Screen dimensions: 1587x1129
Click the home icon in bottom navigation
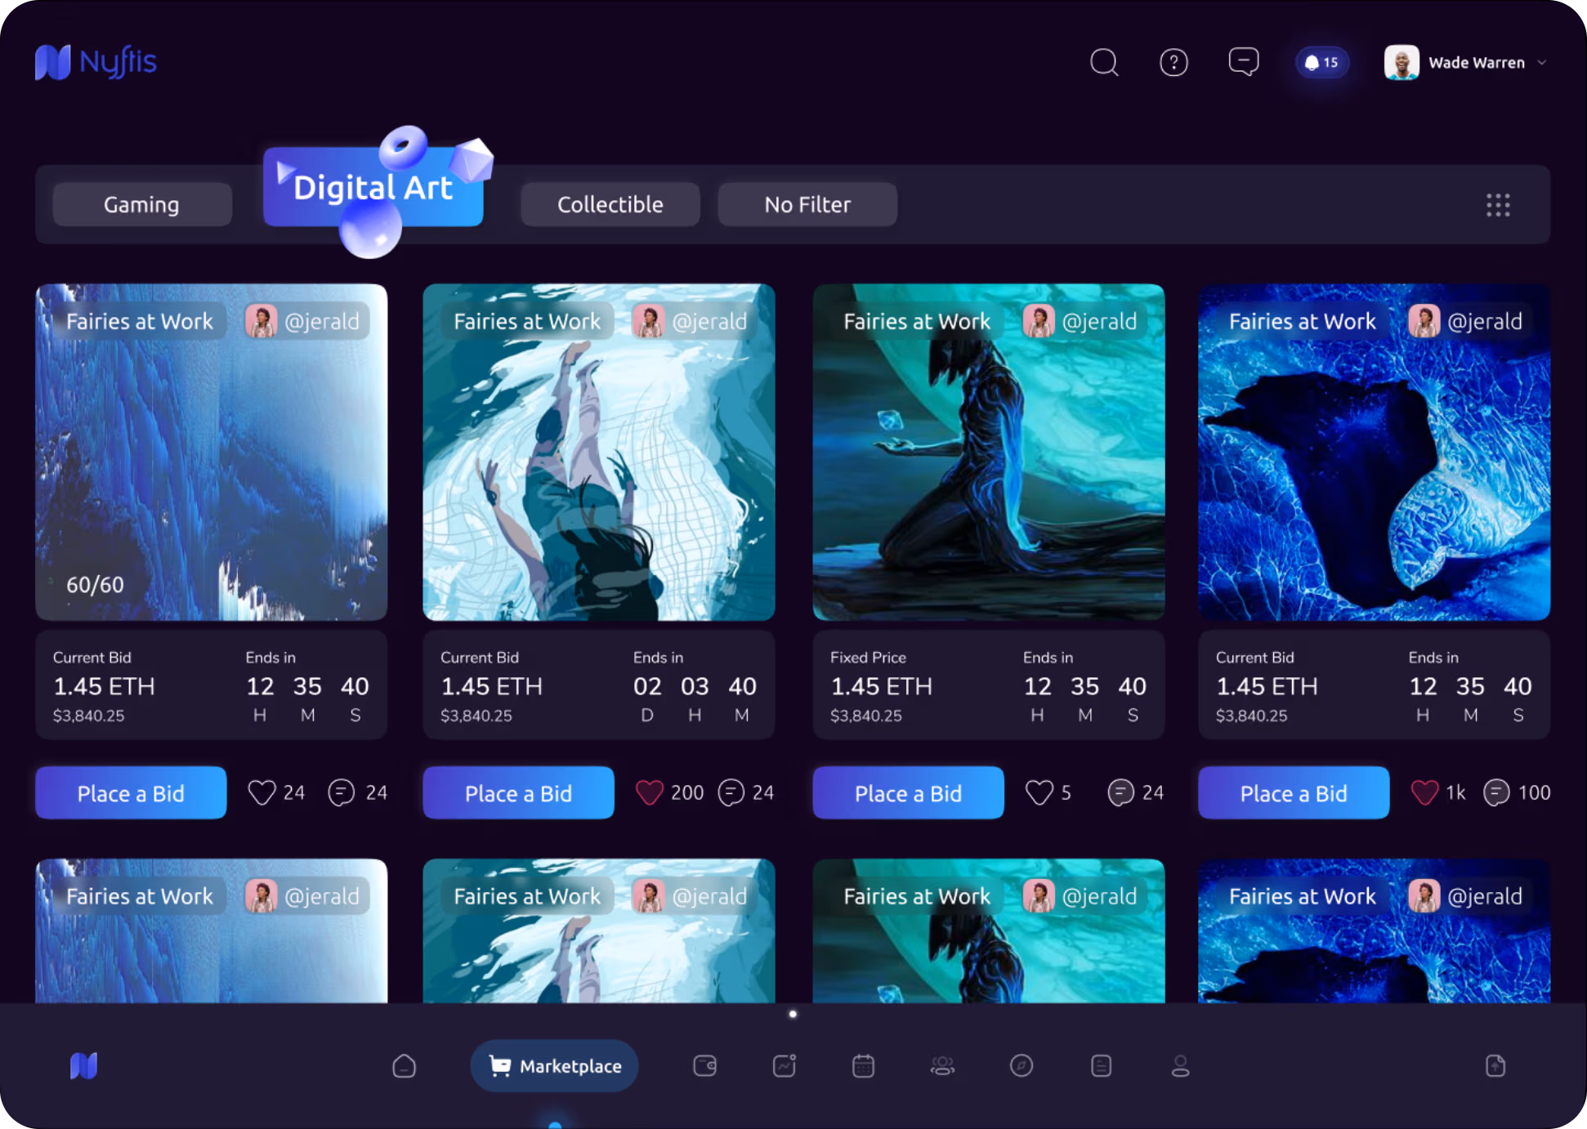coord(404,1065)
